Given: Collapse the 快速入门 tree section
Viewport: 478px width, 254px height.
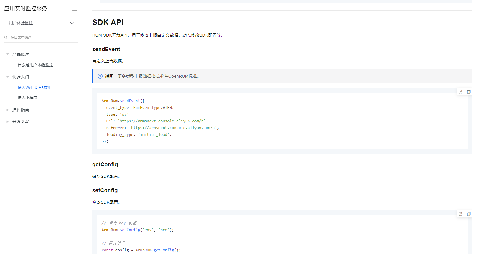Looking at the screenshot, I should (8, 77).
